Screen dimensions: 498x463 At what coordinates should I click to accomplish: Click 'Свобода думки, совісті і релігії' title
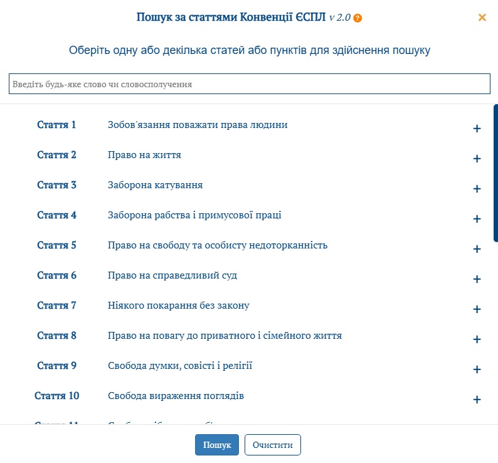pyautogui.click(x=180, y=365)
